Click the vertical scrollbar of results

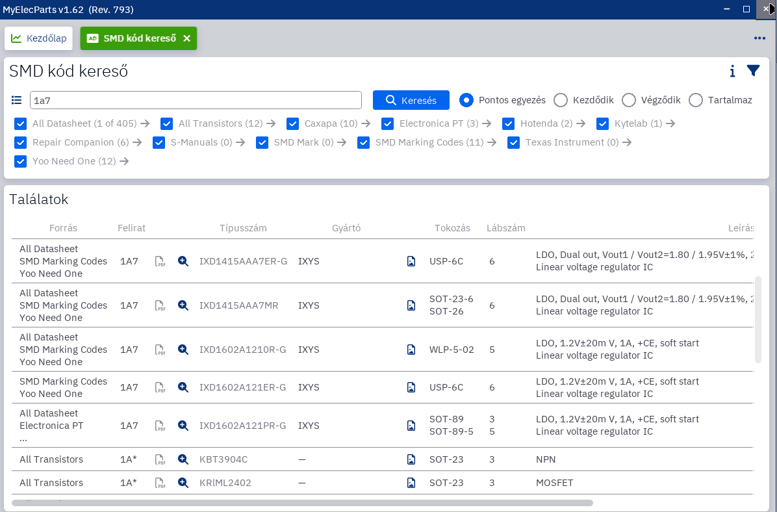758,320
